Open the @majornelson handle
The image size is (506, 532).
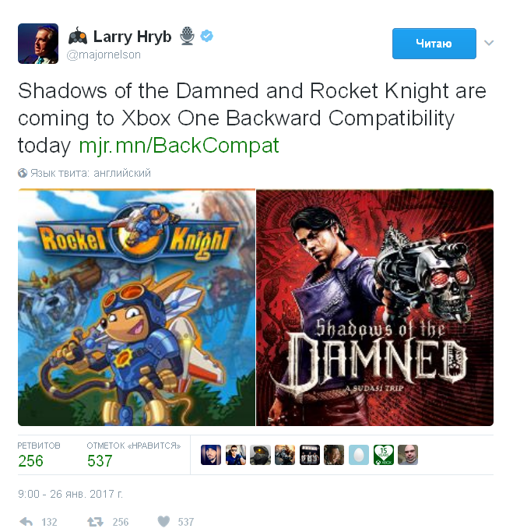(104, 55)
